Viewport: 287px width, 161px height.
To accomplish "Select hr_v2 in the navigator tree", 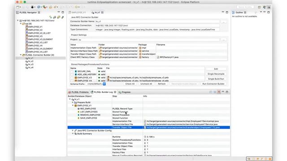I will tap(30, 61).
